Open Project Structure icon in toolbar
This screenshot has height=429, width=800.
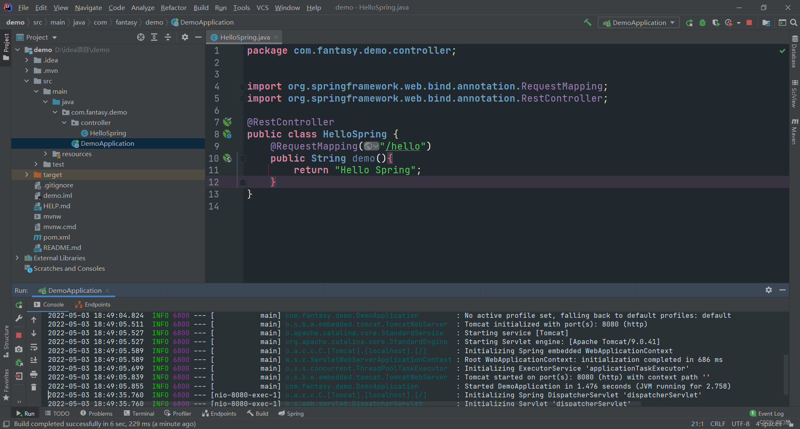click(766, 22)
